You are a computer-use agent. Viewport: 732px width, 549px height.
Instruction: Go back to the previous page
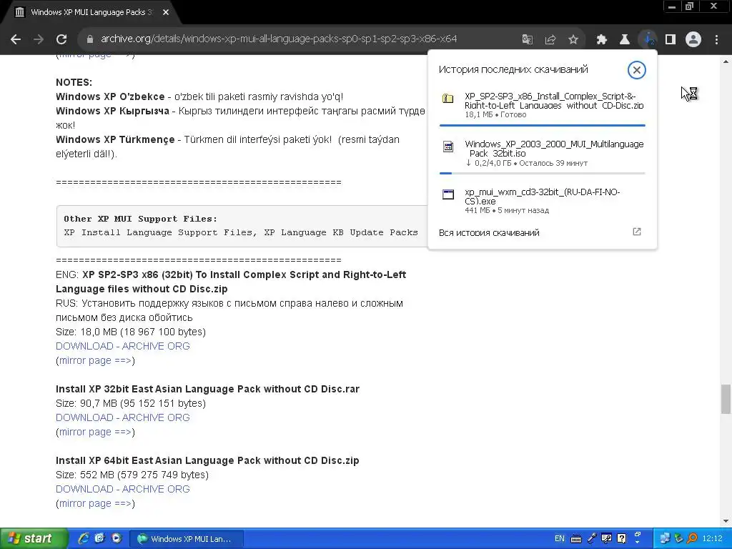(x=16, y=39)
